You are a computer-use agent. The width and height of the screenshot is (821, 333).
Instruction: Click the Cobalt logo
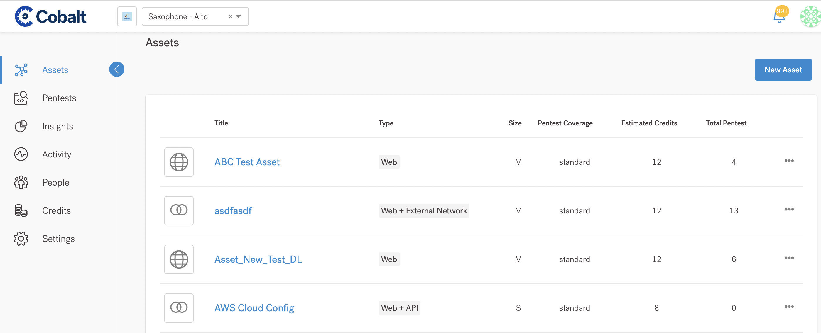(x=51, y=16)
